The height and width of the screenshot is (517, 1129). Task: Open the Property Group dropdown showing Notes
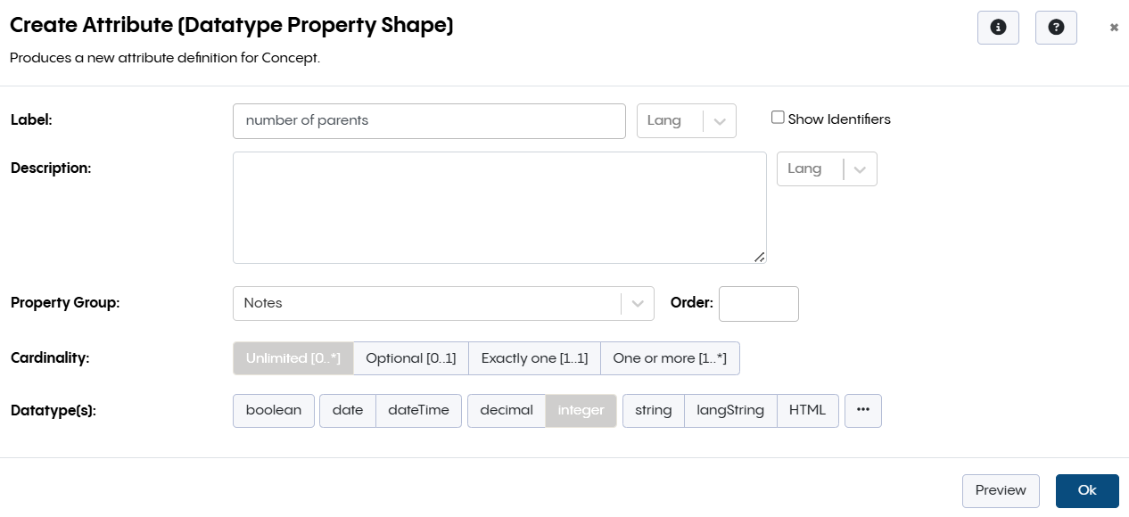click(637, 303)
